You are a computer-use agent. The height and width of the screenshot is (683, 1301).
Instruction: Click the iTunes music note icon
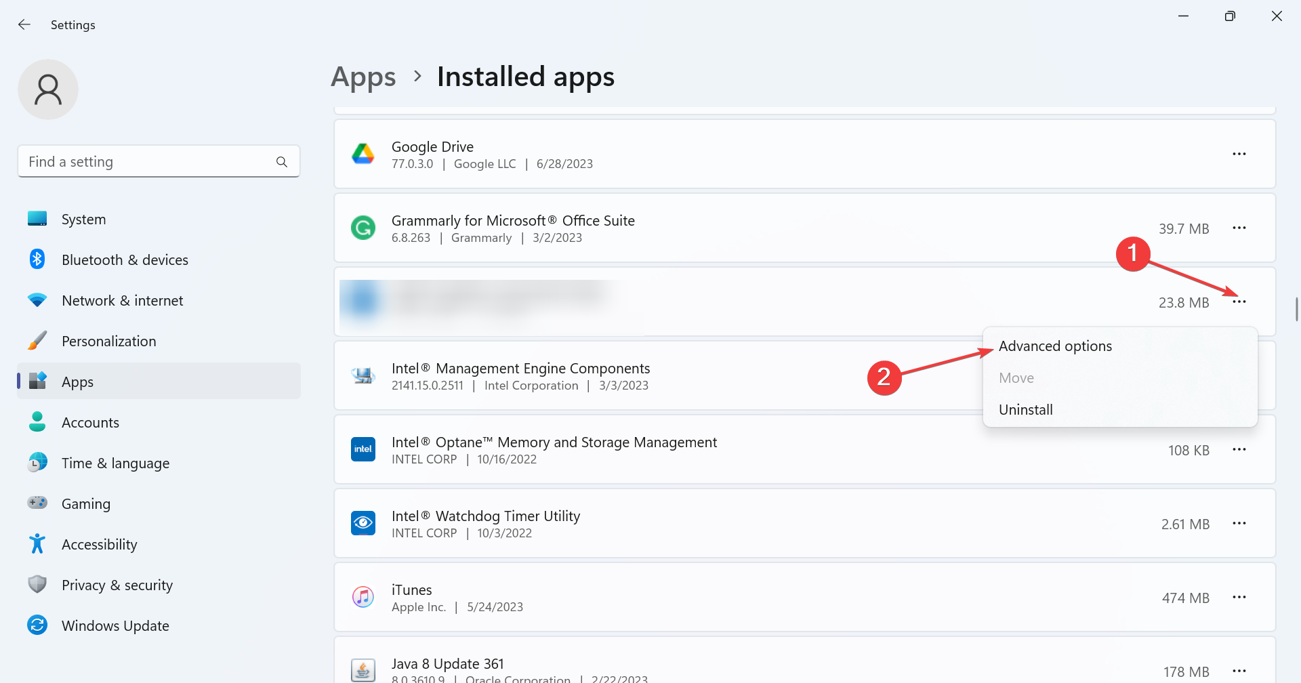click(x=363, y=597)
